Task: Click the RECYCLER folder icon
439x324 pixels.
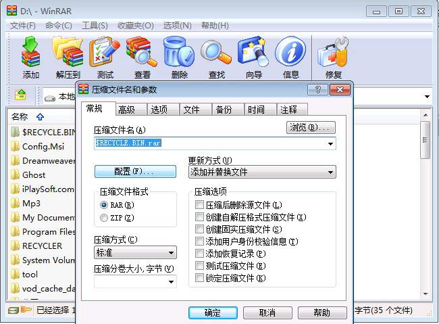Action: point(15,246)
